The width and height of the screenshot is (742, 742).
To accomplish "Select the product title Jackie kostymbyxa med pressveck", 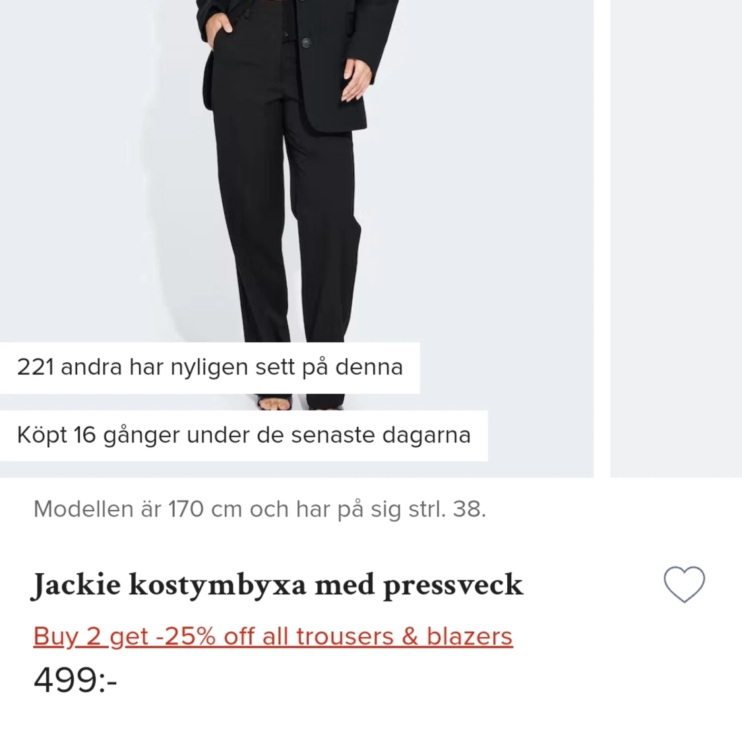I will pyautogui.click(x=277, y=584).
